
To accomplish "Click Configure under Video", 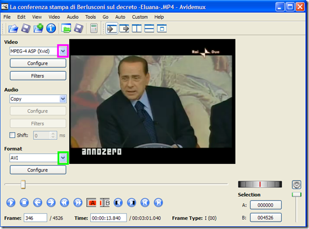I will click(38, 64).
